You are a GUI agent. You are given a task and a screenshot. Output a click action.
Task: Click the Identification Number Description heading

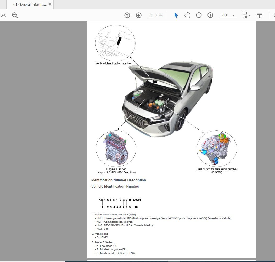pos(119,180)
